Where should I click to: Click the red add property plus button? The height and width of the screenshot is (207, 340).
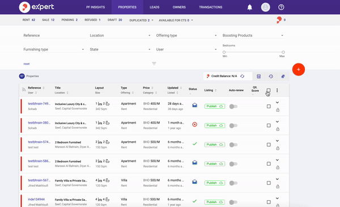[x=299, y=69]
